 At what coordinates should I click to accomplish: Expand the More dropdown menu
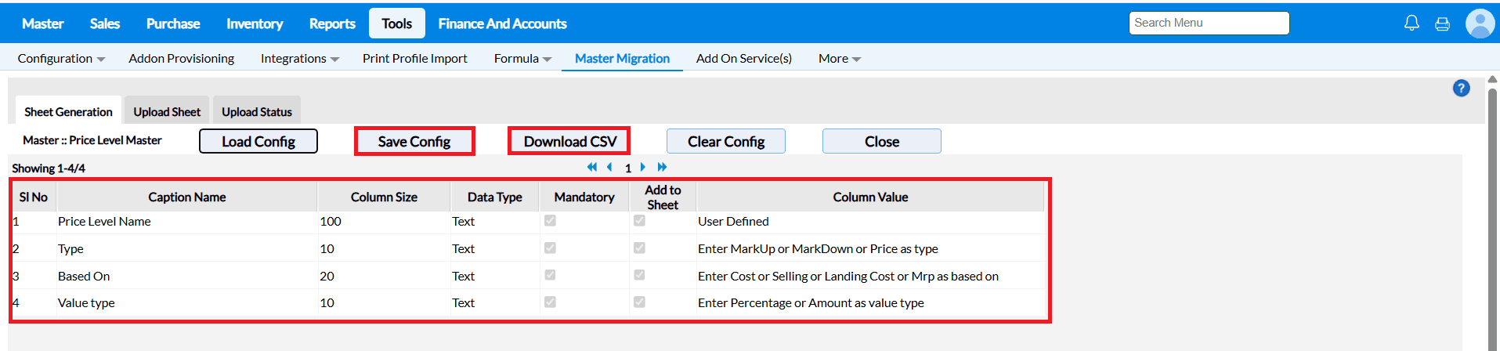(839, 59)
